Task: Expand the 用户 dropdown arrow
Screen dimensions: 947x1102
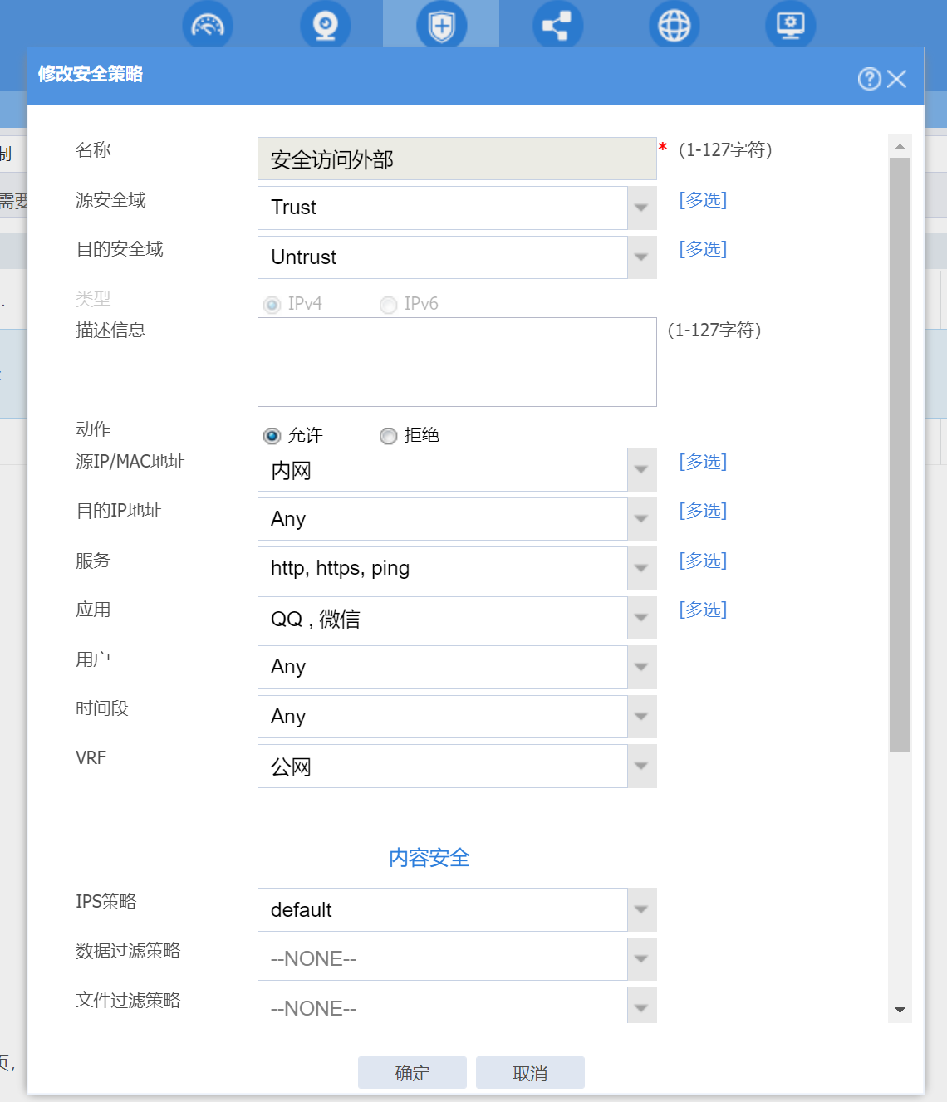Action: click(641, 667)
